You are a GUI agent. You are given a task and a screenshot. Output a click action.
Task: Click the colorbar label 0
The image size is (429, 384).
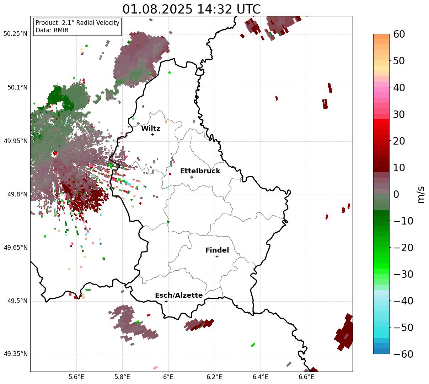(396, 194)
